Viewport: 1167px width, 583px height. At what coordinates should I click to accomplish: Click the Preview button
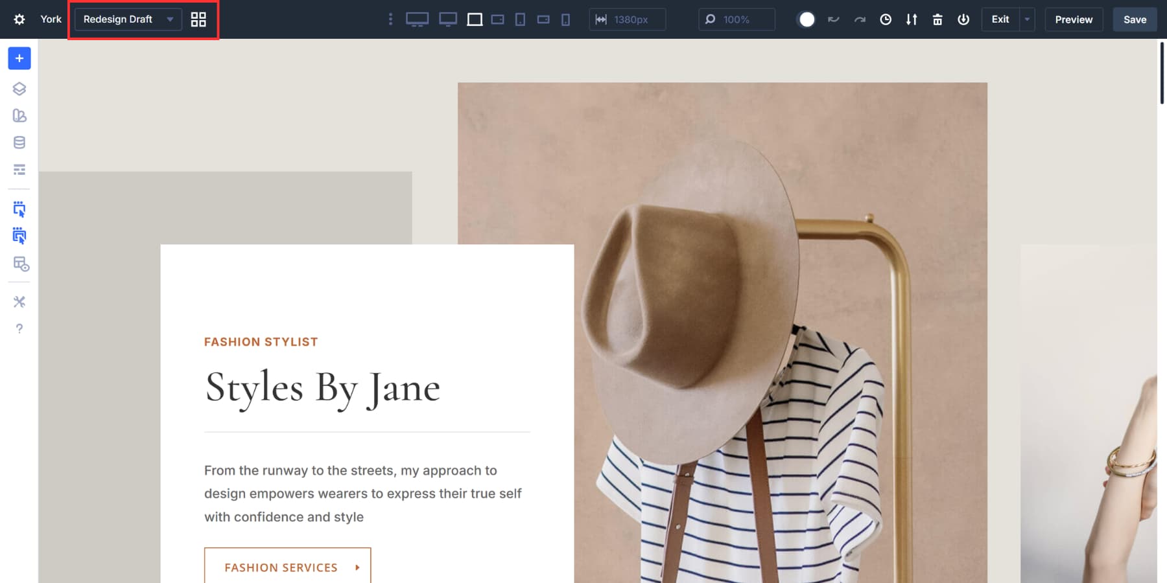[x=1073, y=19]
